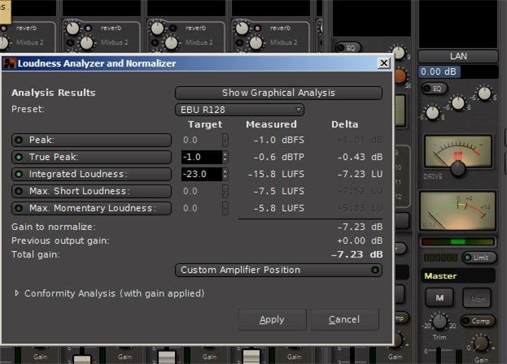The image size is (507, 364).
Task: Toggle the True Peak option
Action: tap(91, 157)
